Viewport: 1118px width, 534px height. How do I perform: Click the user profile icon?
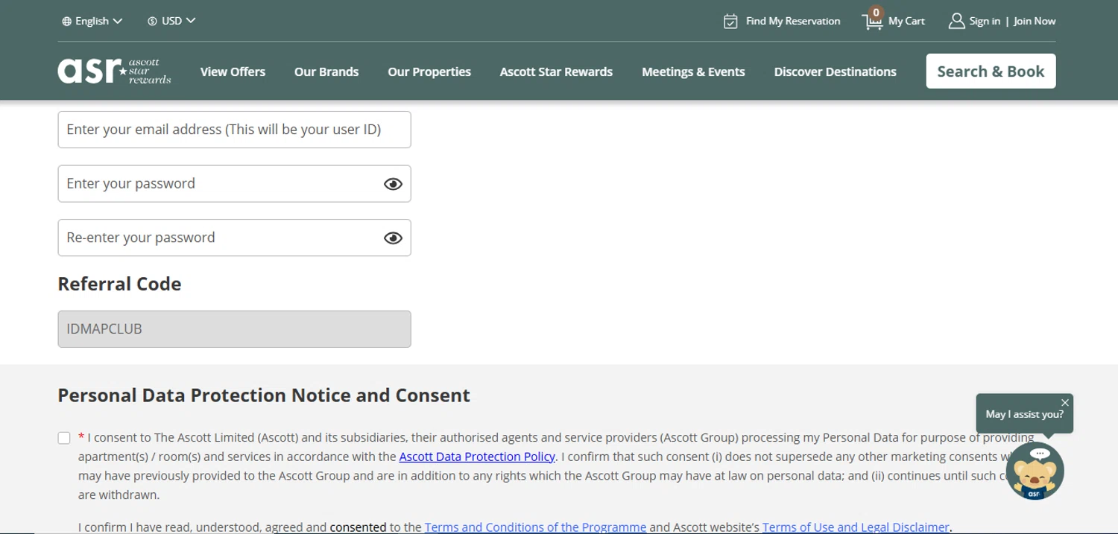[956, 21]
